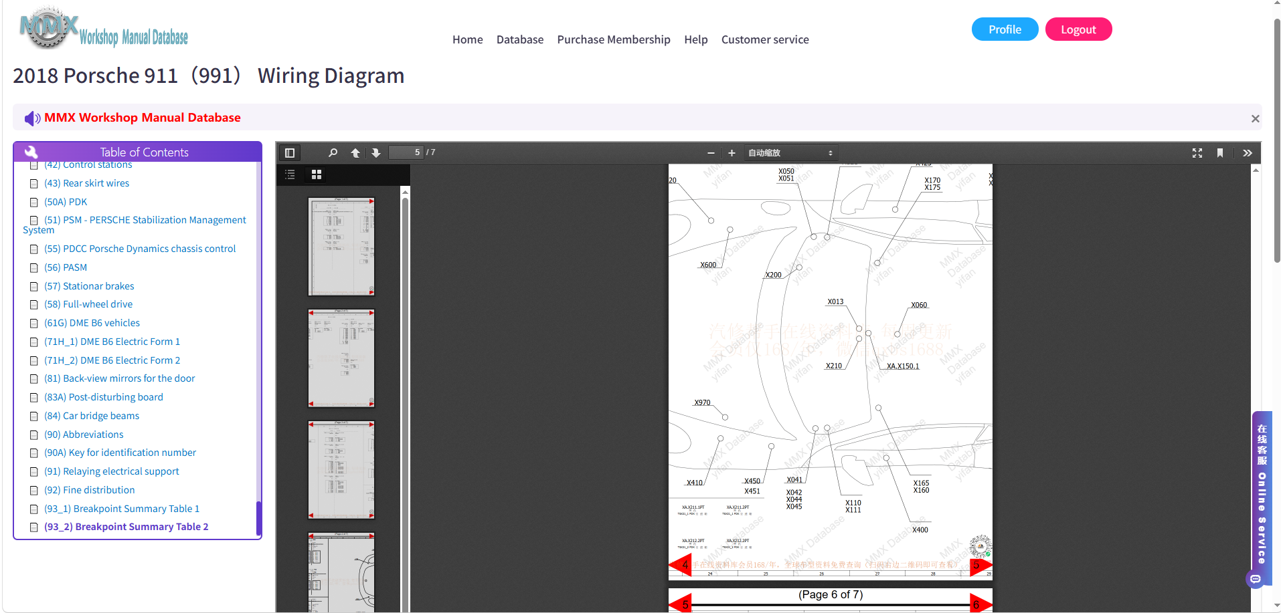The image size is (1281, 613).
Task: Select the first page thumbnail
Action: click(x=341, y=247)
